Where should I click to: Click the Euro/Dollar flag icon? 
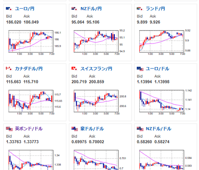click(x=140, y=69)
